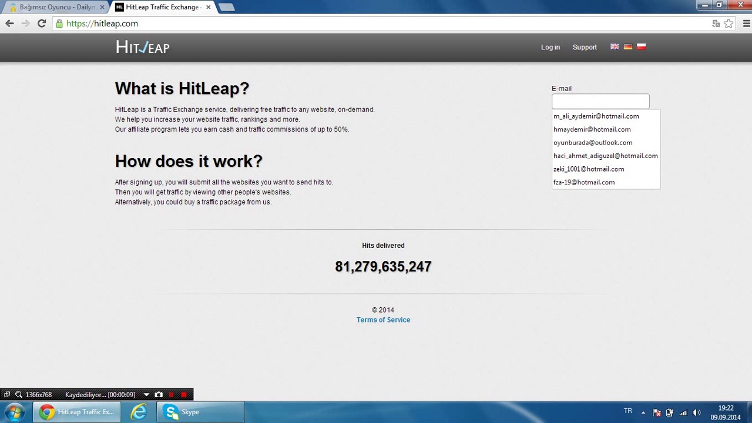Choose fza-19@hotmail.com suggestion
Viewport: 752px width, 423px height.
tap(606, 182)
